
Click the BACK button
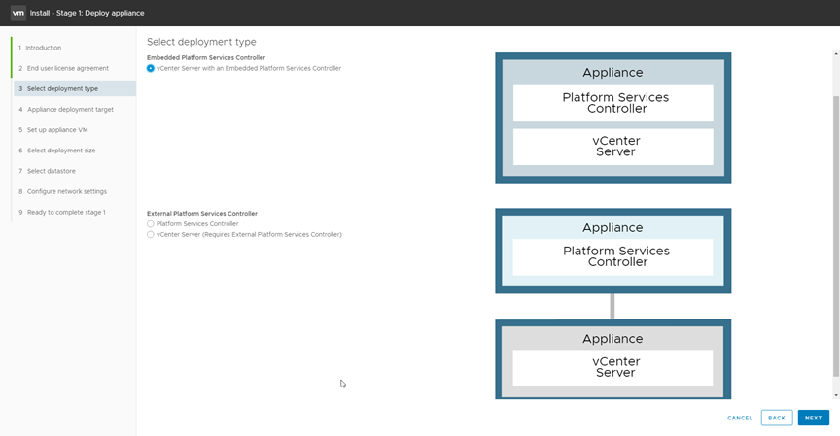coord(776,418)
